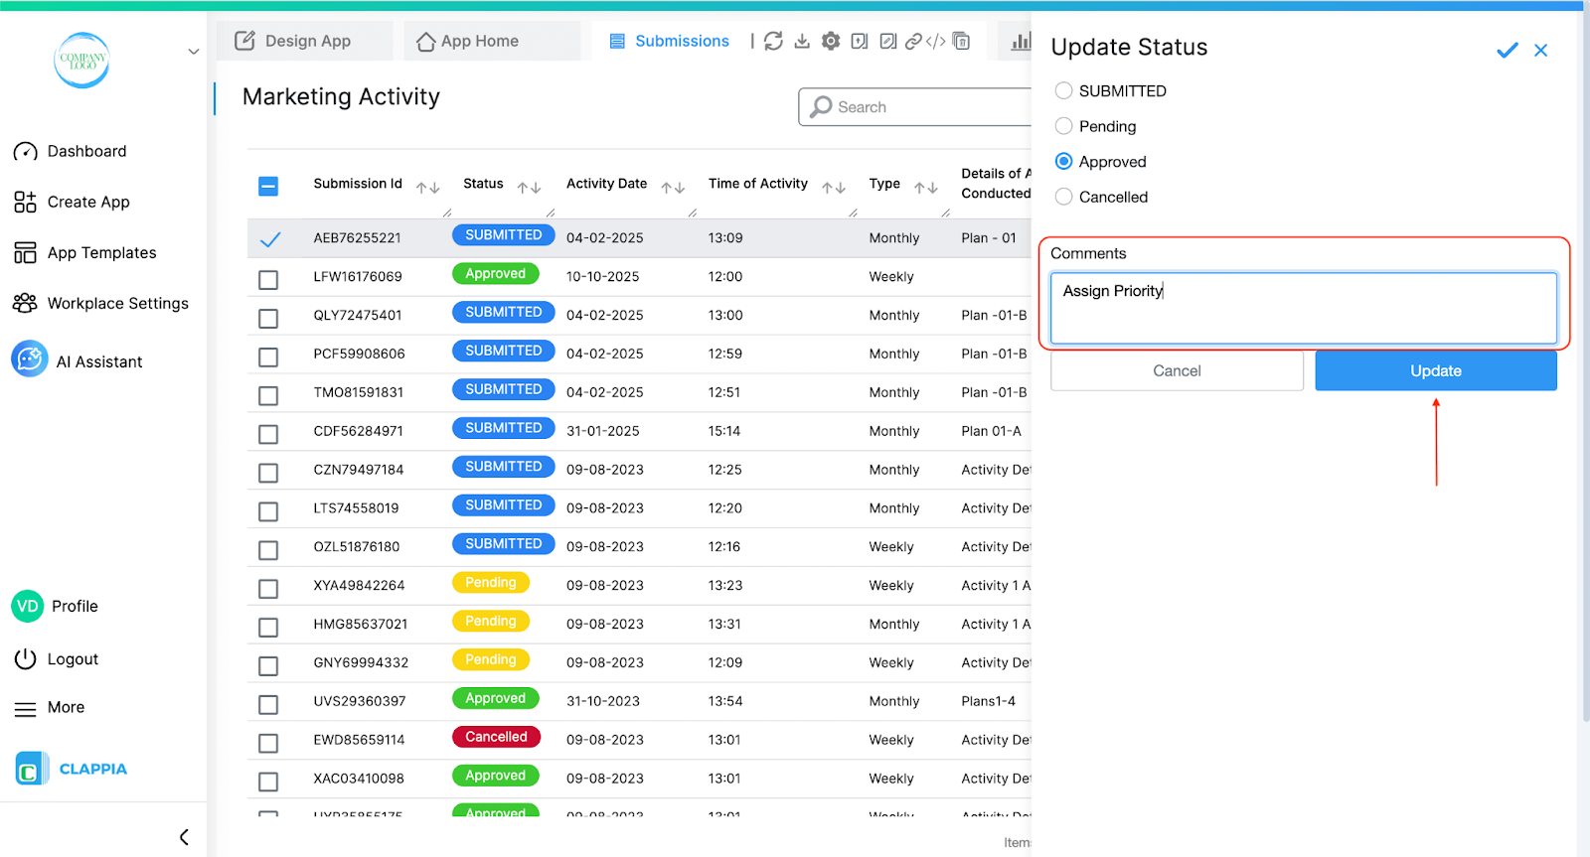Click Logout in the sidebar
The width and height of the screenshot is (1590, 857).
click(73, 658)
